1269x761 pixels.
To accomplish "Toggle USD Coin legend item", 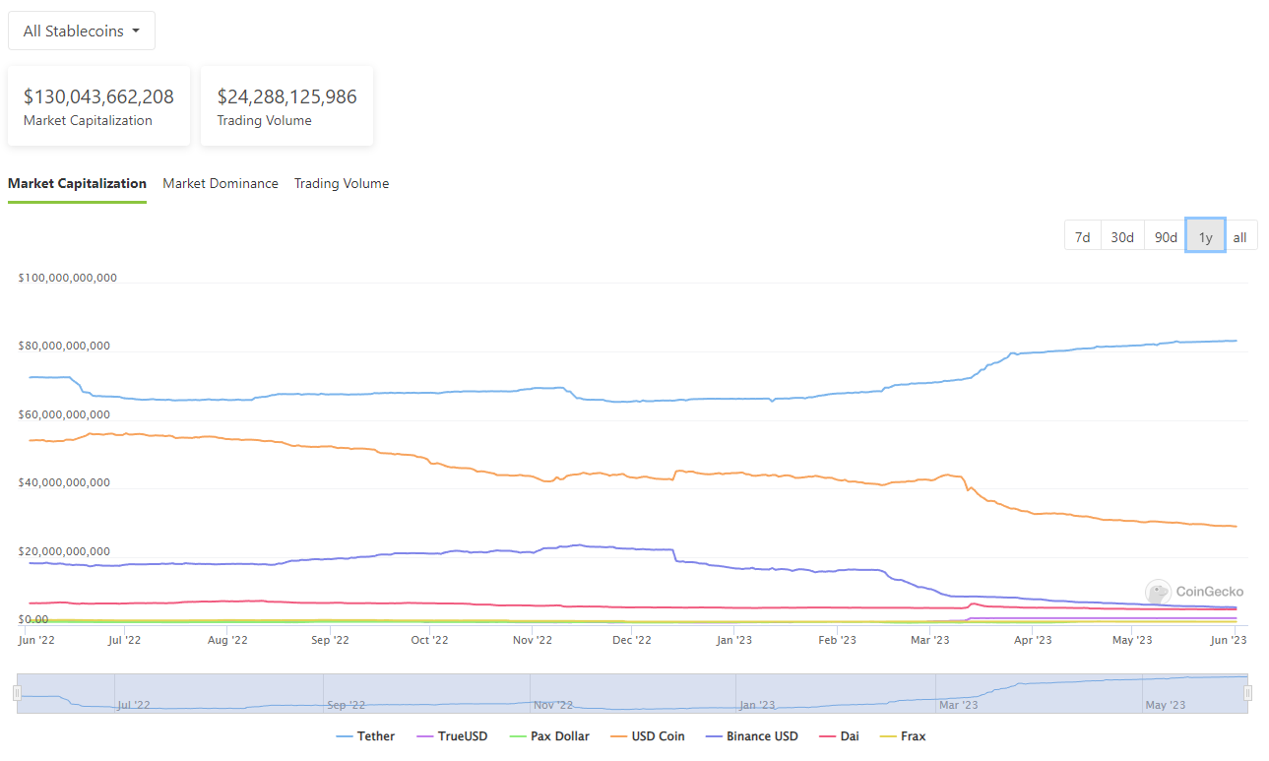I will 648,736.
